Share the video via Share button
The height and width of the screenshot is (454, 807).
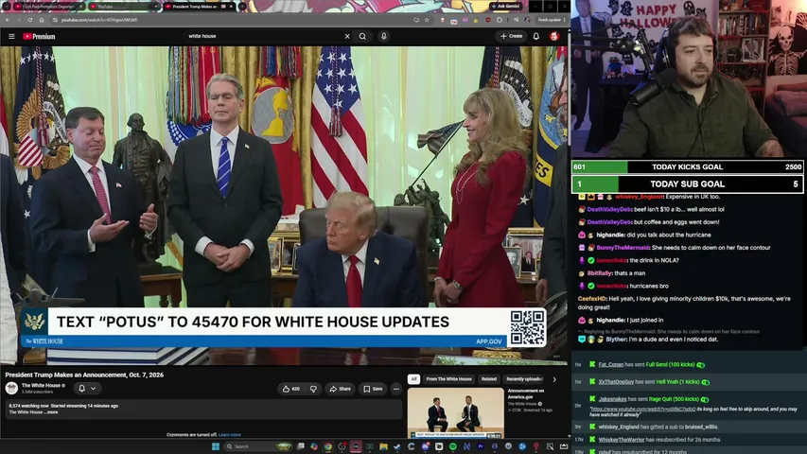tap(341, 389)
